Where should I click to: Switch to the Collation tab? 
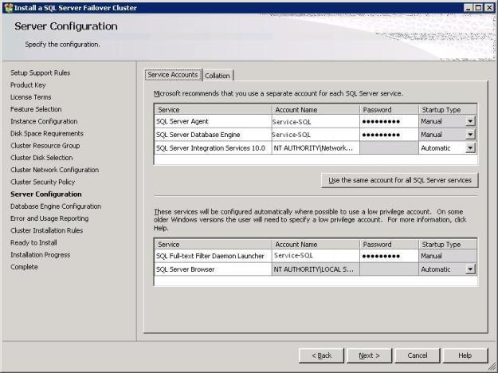(217, 76)
